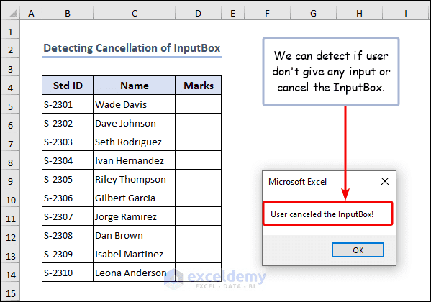Select column D header
The image size is (431, 302).
[198, 13]
